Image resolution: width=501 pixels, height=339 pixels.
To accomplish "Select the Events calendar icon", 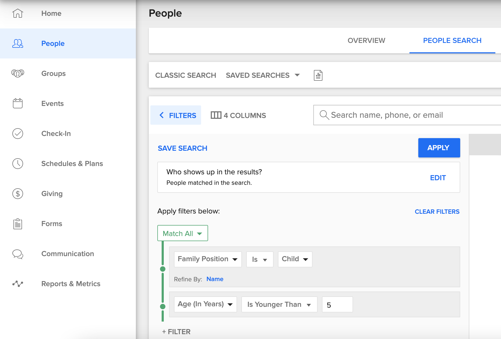I will click(x=17, y=103).
